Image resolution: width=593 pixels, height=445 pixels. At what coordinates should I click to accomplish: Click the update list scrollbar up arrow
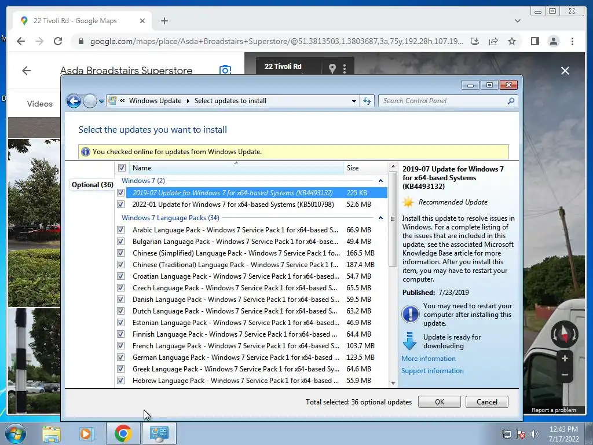393,166
